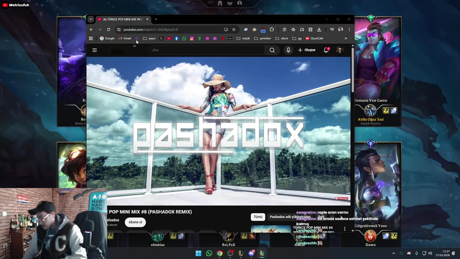
Task: Open the media control icon in Chrome toolbar
Action: [331, 29]
